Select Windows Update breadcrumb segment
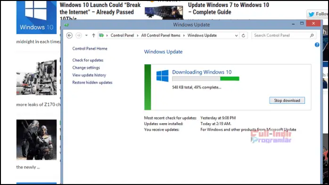This screenshot has width=329, height=185. click(202, 35)
